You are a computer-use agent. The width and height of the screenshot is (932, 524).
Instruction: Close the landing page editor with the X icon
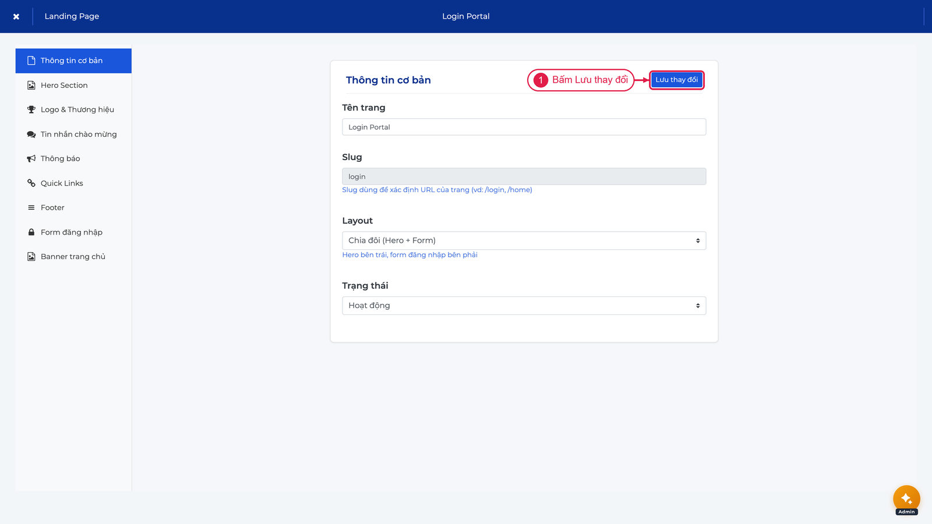click(16, 16)
